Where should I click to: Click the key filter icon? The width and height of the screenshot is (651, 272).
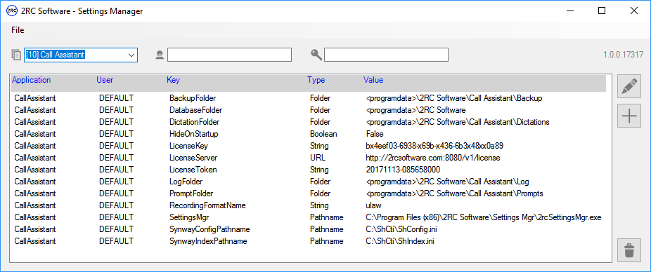point(316,55)
